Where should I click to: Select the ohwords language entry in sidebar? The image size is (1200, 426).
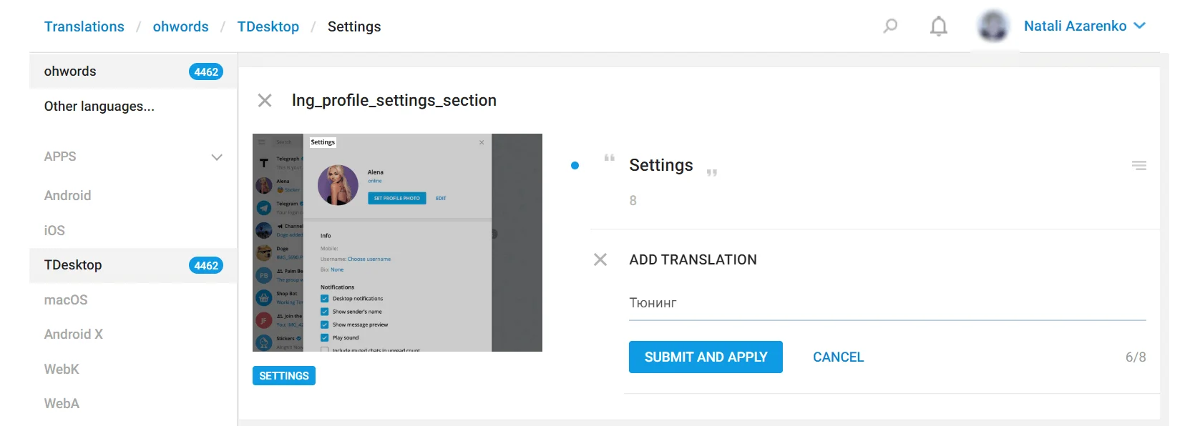(70, 71)
